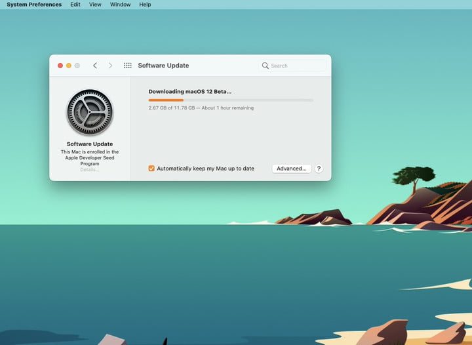Toggle Automatically keep my Mac up to date
This screenshot has width=472, height=345.
151,169
